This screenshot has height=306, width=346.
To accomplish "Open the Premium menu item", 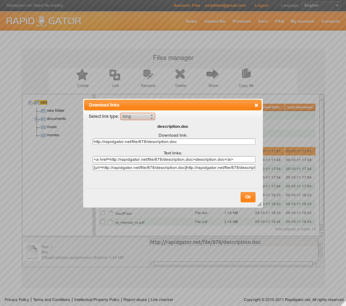I will click(242, 21).
